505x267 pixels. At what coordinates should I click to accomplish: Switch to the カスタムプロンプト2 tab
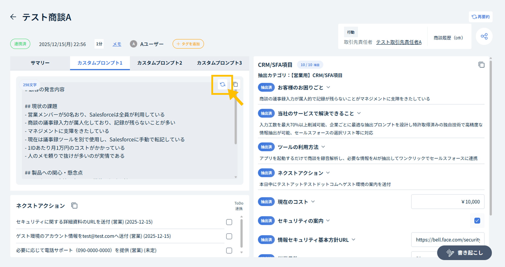click(160, 63)
